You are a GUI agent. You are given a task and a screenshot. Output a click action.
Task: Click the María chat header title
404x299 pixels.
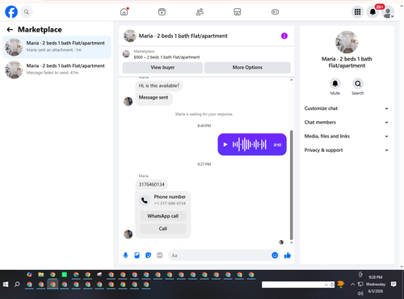(x=183, y=36)
